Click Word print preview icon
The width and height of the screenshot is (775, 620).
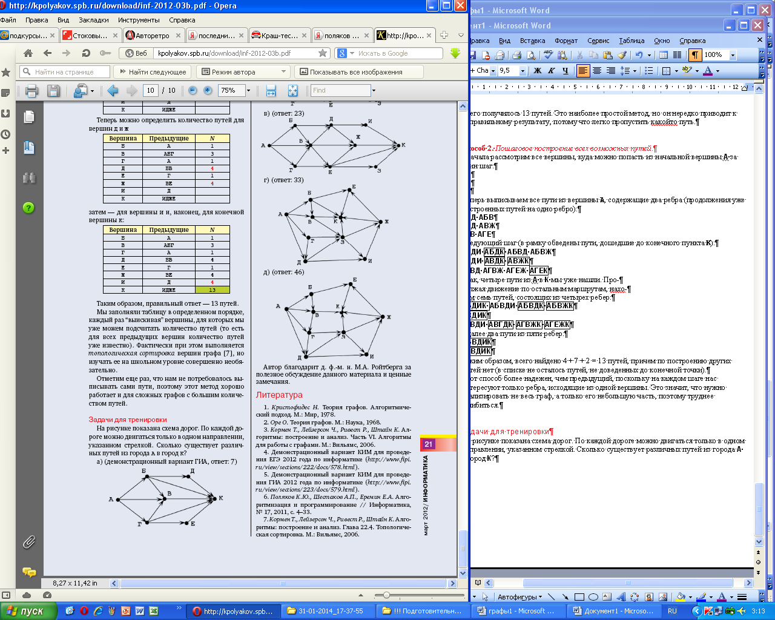(531, 55)
